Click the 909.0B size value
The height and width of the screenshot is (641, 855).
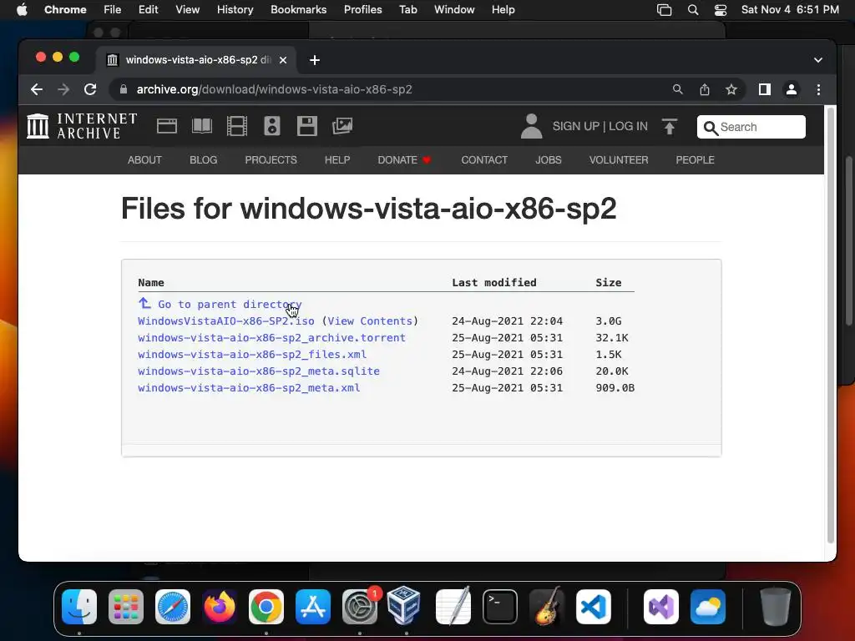coord(615,388)
